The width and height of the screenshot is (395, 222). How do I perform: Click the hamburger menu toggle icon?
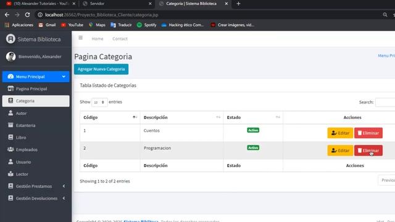point(81,38)
